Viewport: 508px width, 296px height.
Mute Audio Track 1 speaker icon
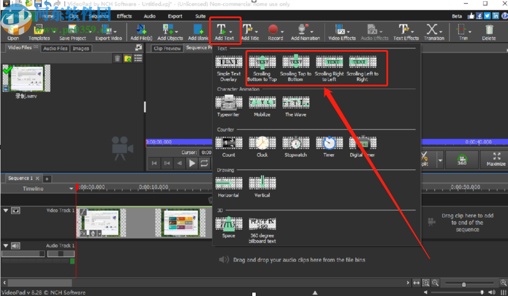(x=15, y=246)
